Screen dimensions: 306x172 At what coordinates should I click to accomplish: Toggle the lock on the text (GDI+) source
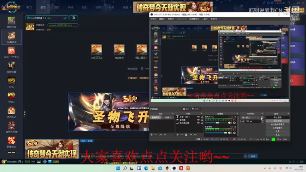[202, 117]
